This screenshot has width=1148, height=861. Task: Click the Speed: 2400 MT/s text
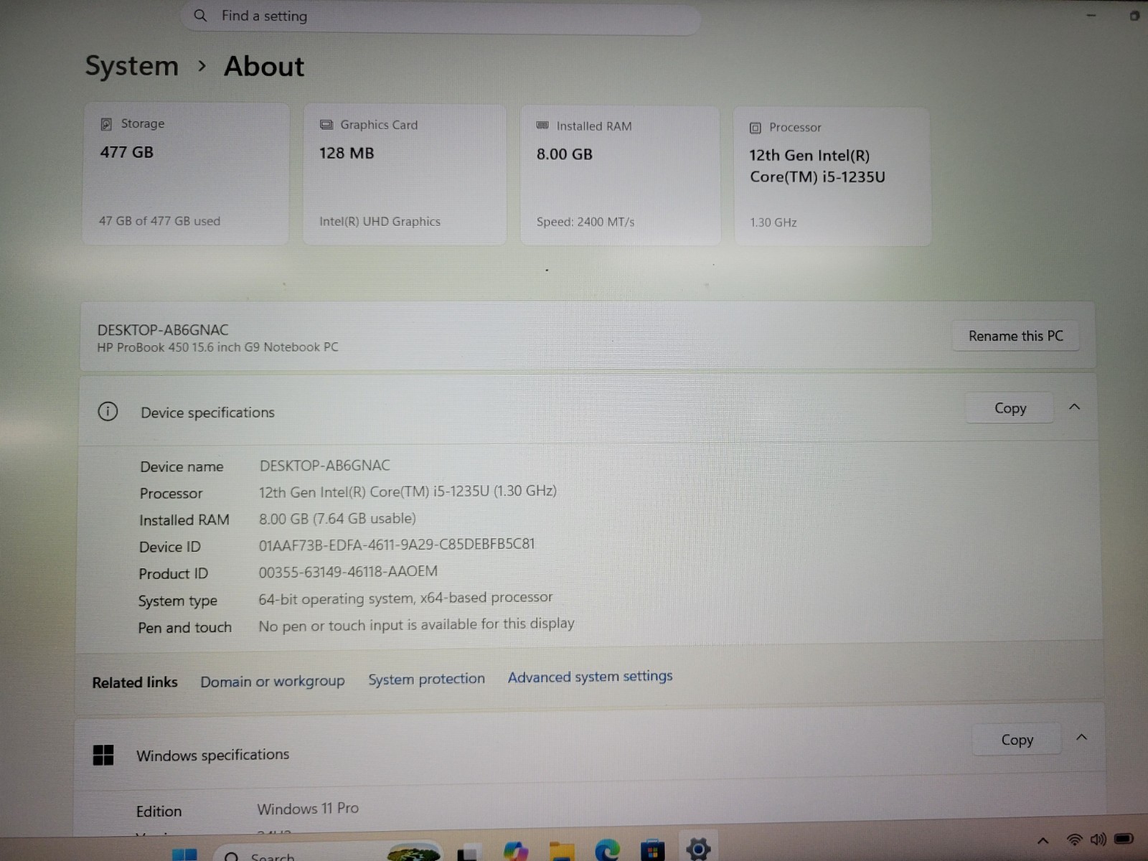(x=585, y=222)
